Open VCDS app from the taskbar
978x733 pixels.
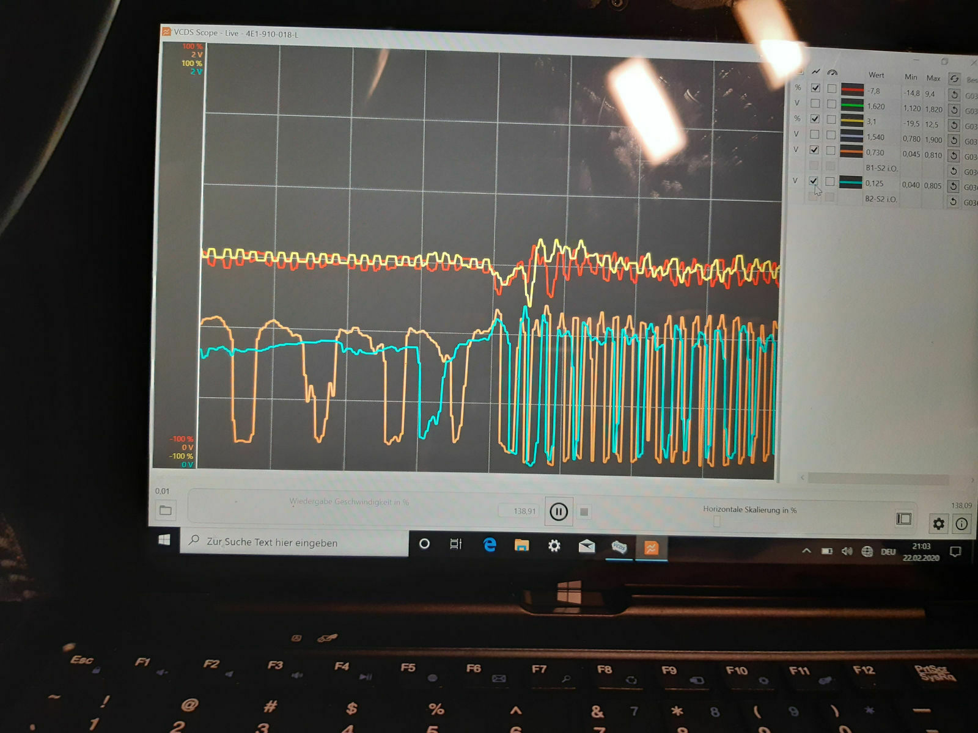pyautogui.click(x=619, y=547)
